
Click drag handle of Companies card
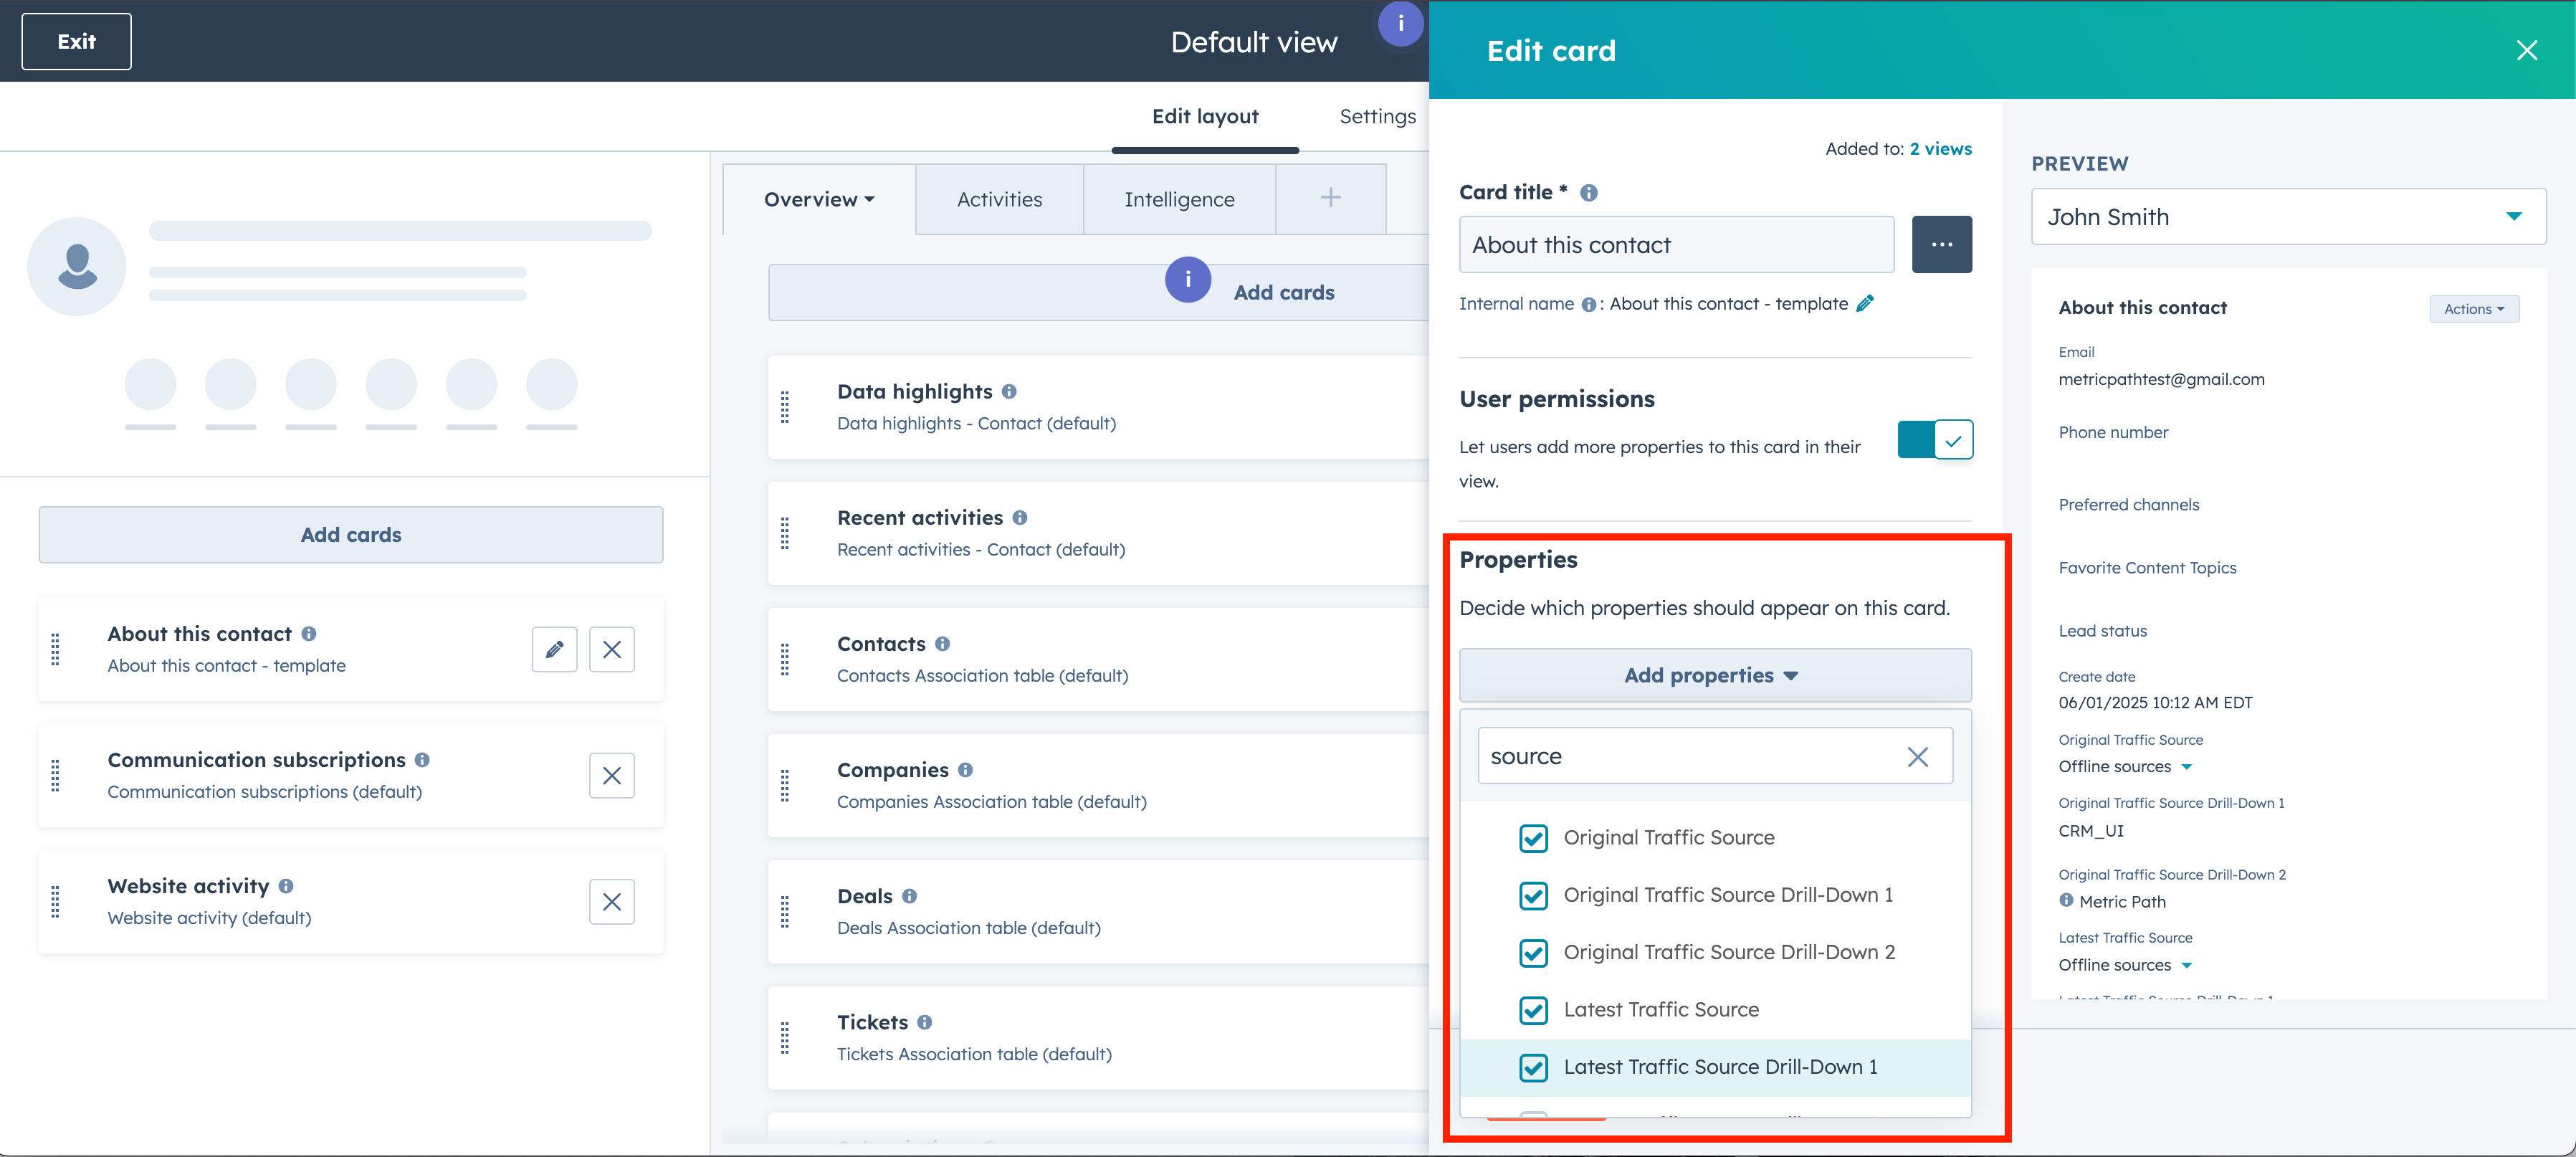pos(785,785)
